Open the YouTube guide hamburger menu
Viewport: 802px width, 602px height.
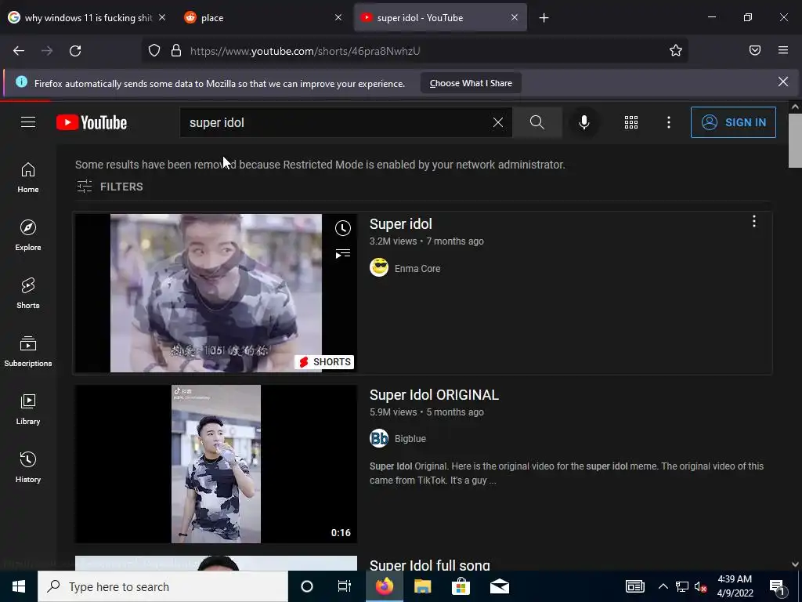(28, 122)
